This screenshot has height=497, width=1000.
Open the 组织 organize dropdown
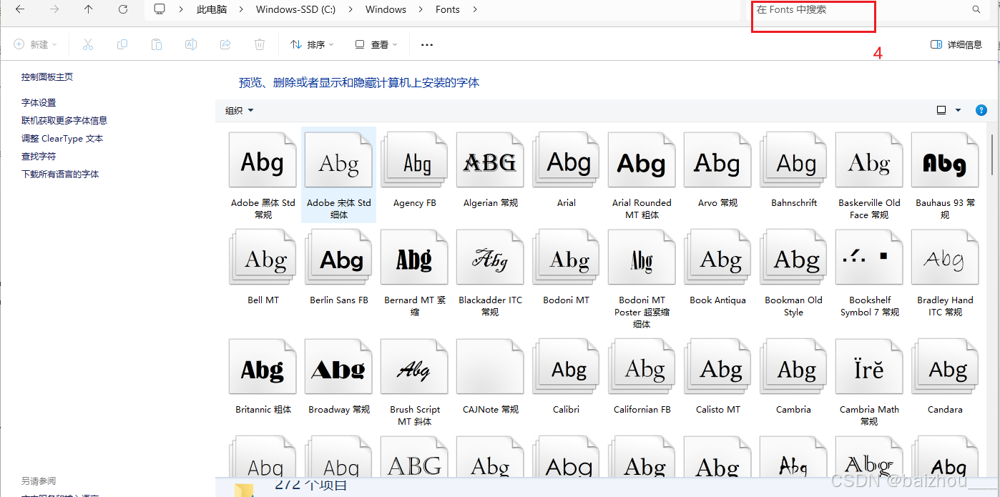coord(240,110)
